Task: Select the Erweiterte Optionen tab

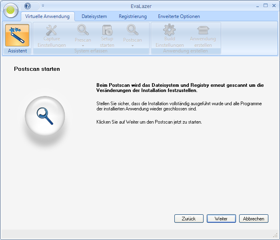Action: click(179, 16)
